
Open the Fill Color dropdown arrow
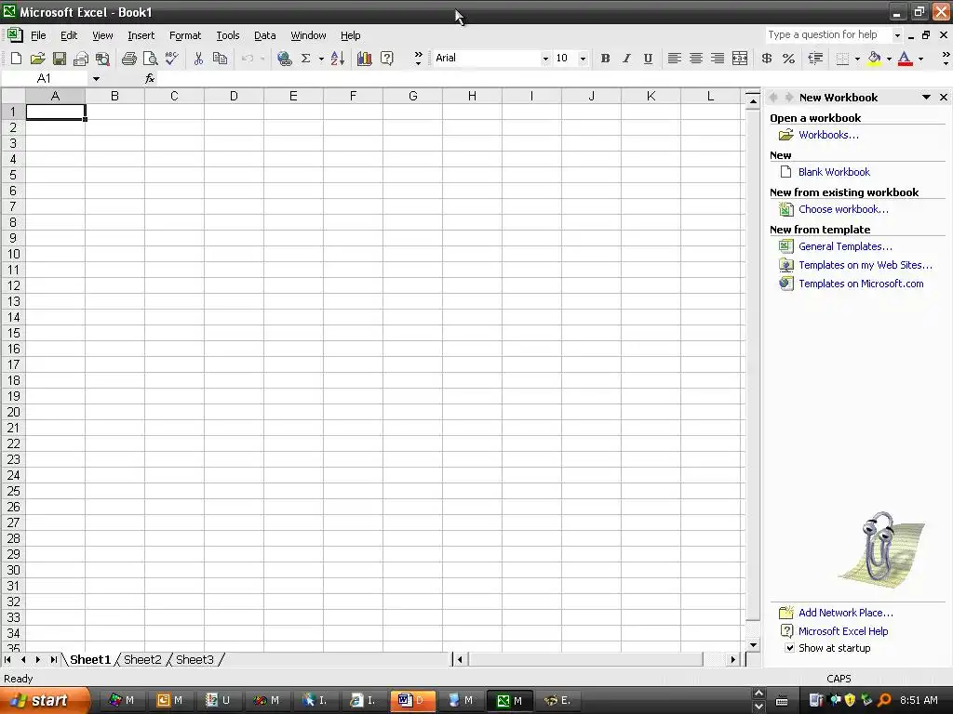pos(889,59)
